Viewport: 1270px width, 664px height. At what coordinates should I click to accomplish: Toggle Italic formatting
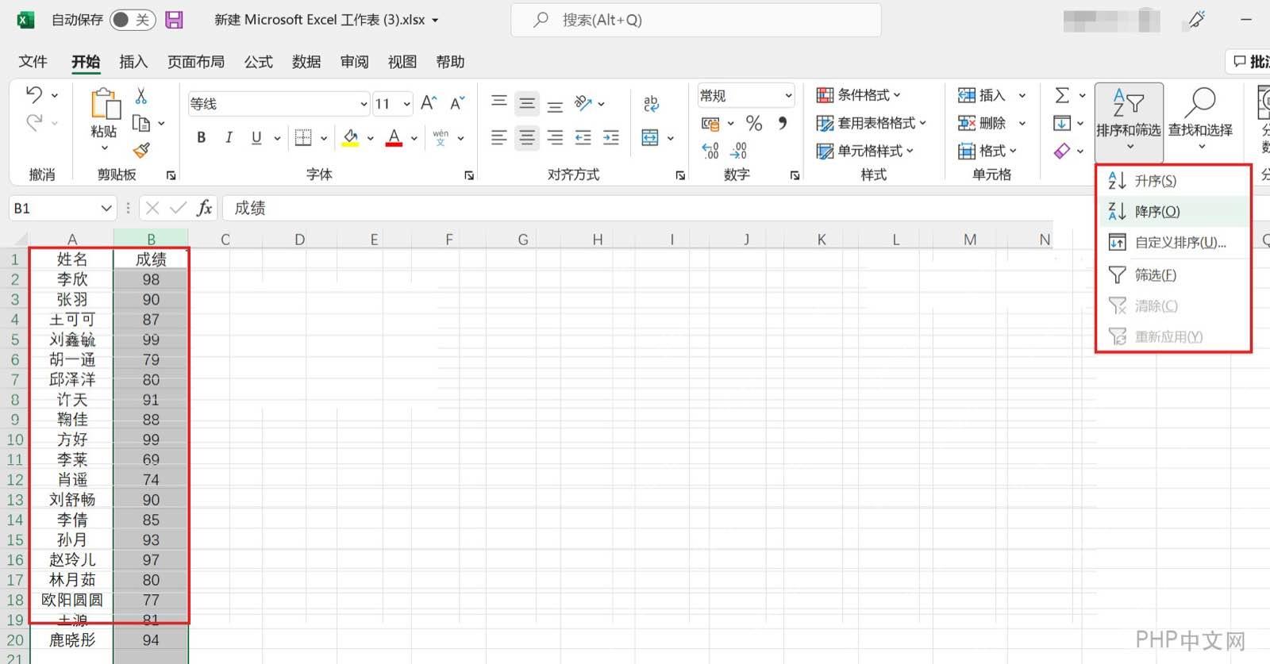229,138
